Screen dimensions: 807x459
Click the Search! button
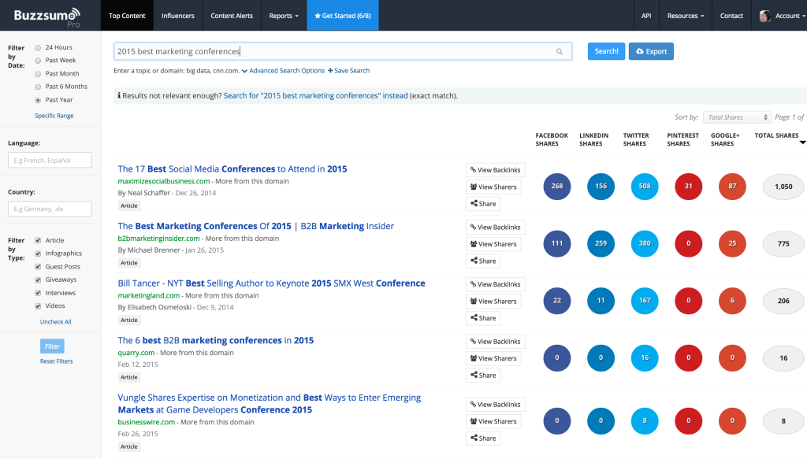(x=606, y=51)
